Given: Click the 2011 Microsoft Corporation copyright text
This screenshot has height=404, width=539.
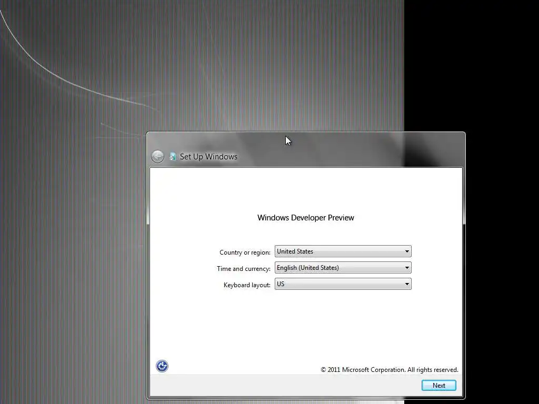Looking at the screenshot, I should 390,370.
